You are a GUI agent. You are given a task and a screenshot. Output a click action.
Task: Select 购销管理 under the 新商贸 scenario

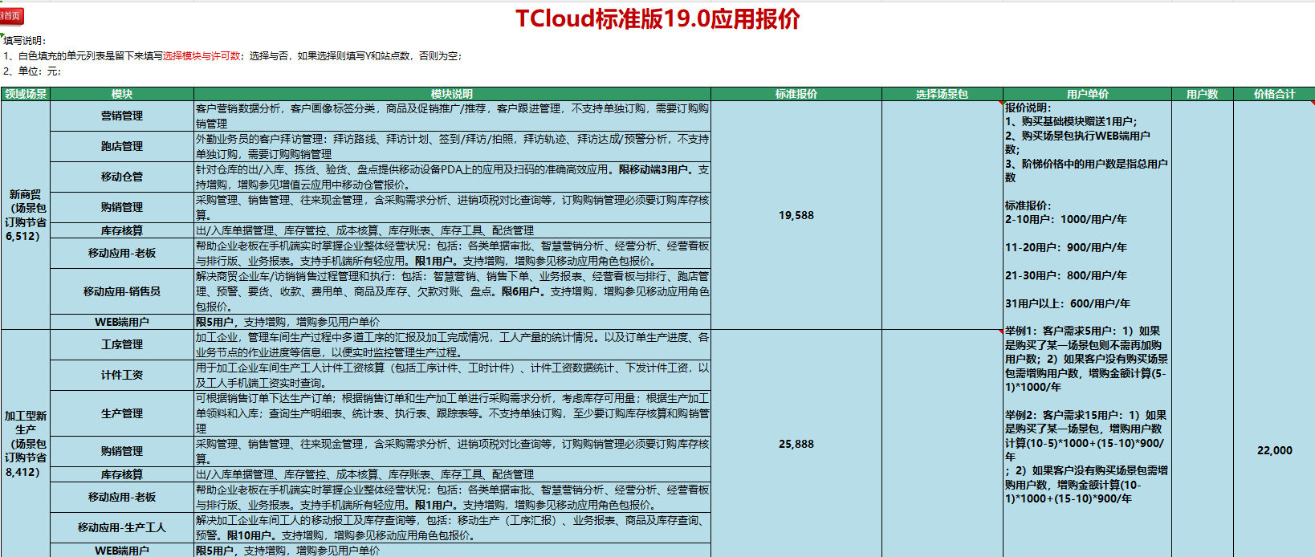click(122, 207)
